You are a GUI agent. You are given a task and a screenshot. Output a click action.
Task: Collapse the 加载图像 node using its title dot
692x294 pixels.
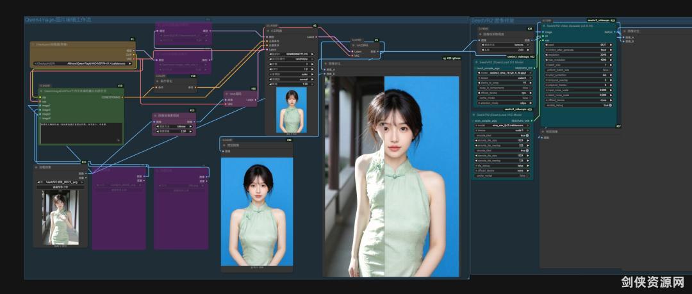[x=37, y=168]
